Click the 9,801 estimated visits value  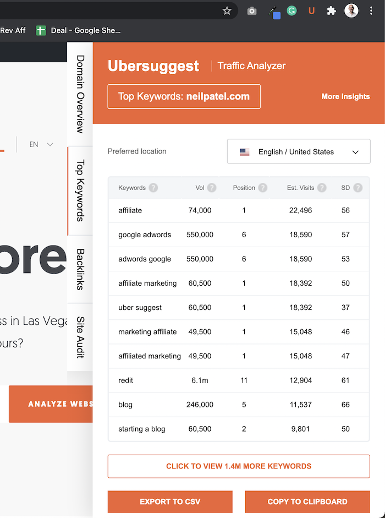[x=300, y=429]
